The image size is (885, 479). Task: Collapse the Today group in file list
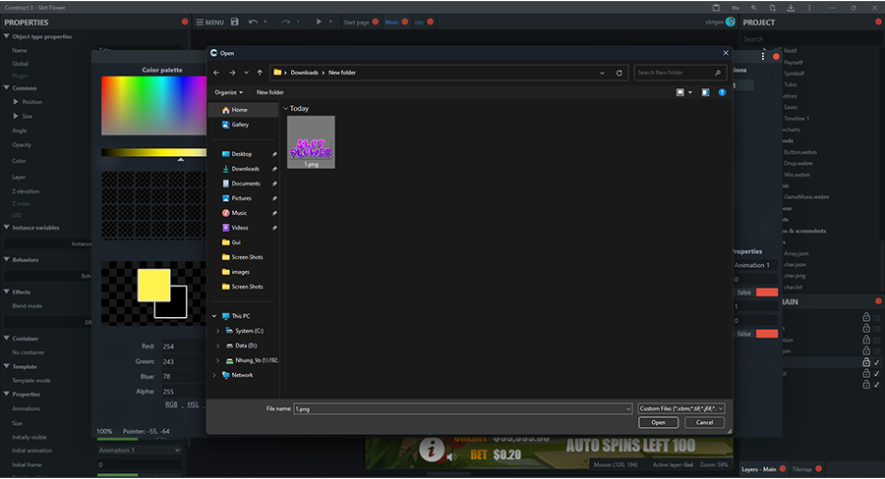pos(285,109)
